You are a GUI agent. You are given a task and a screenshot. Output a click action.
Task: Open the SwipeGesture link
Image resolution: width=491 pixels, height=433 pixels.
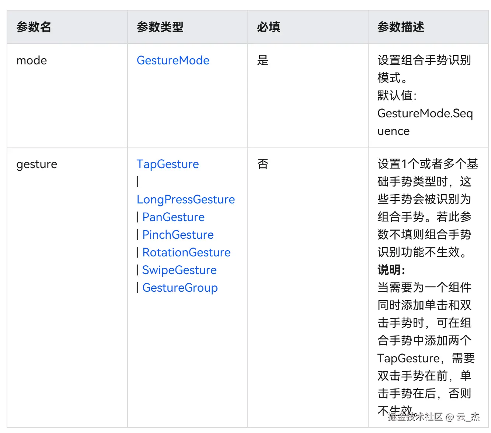coord(179,270)
